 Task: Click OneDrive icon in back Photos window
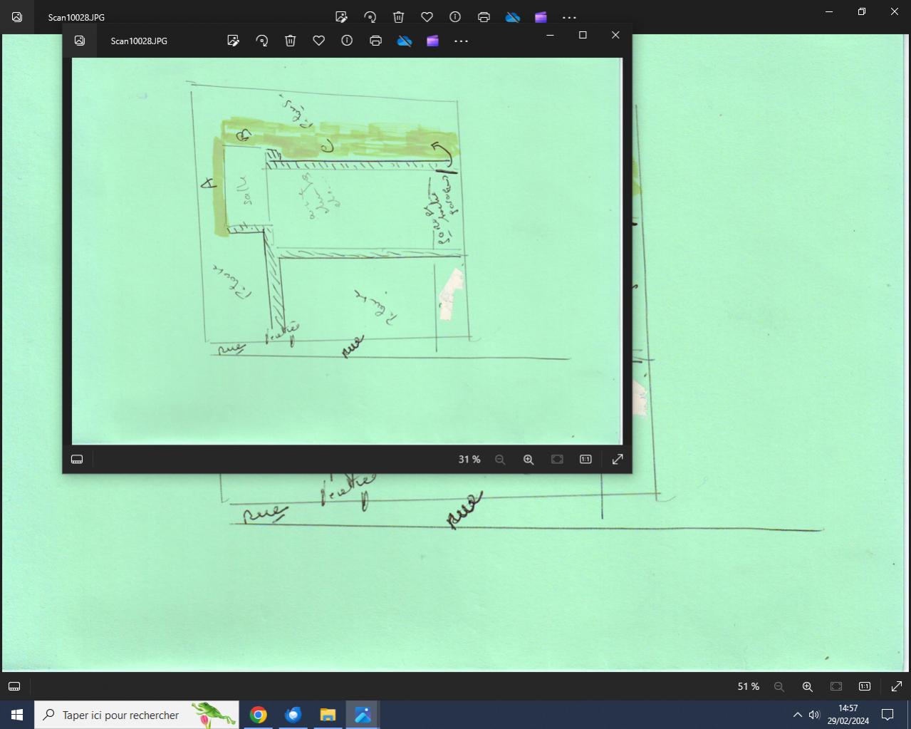(x=512, y=17)
